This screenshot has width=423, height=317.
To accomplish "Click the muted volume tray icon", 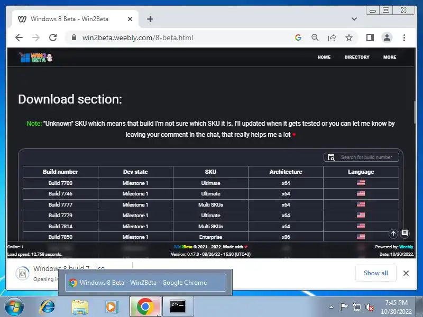I will click(x=369, y=307).
